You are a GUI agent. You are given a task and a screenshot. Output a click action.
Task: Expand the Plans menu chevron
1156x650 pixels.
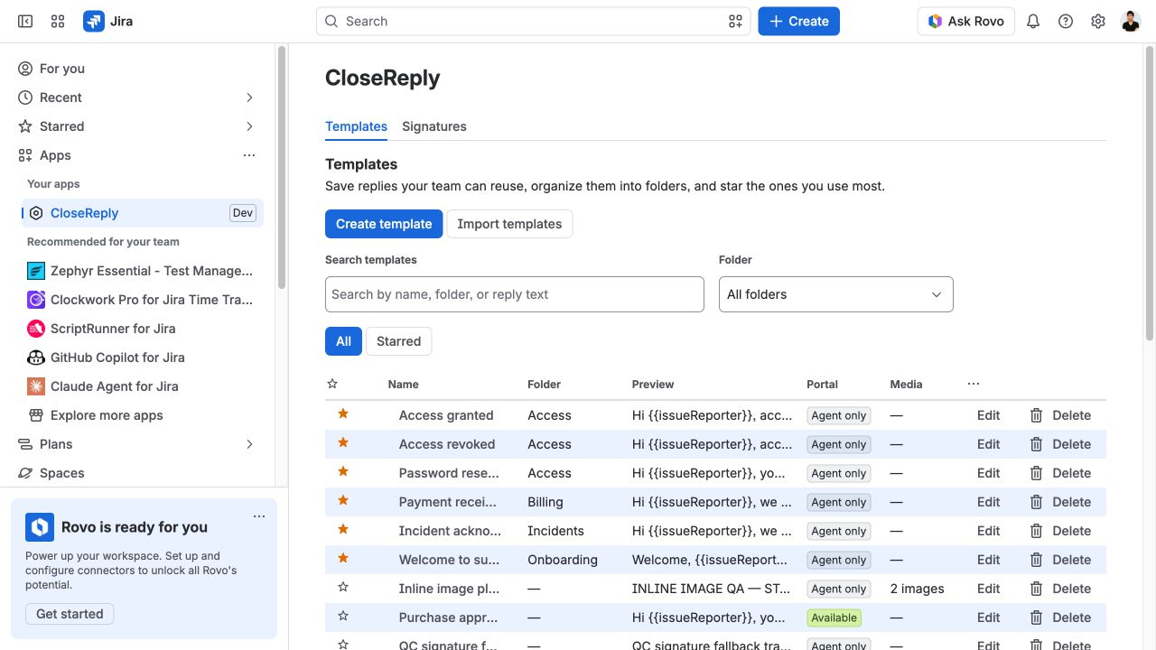point(249,444)
